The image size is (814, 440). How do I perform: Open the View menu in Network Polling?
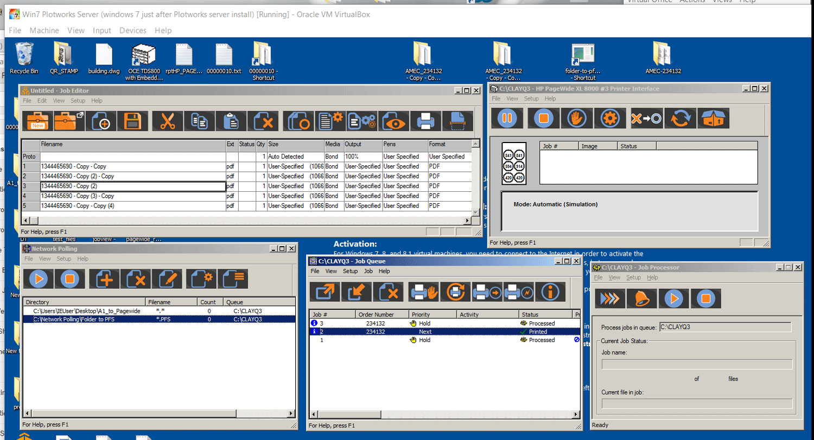[x=44, y=259]
